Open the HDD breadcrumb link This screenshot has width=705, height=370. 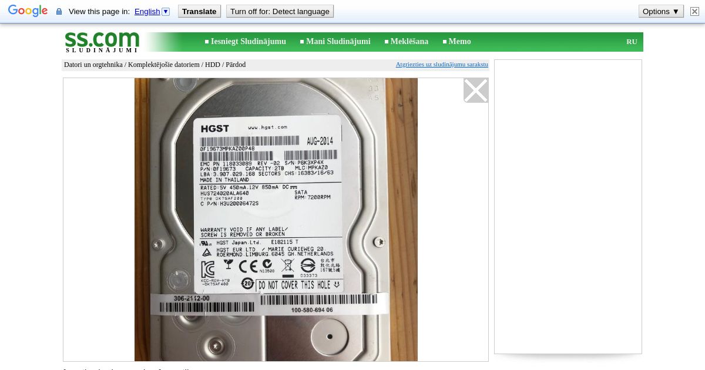click(213, 65)
